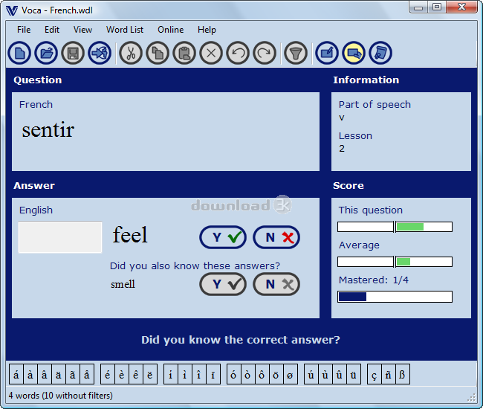The width and height of the screenshot is (483, 409).
Task: Click the Paste clipboard icon
Action: [184, 53]
